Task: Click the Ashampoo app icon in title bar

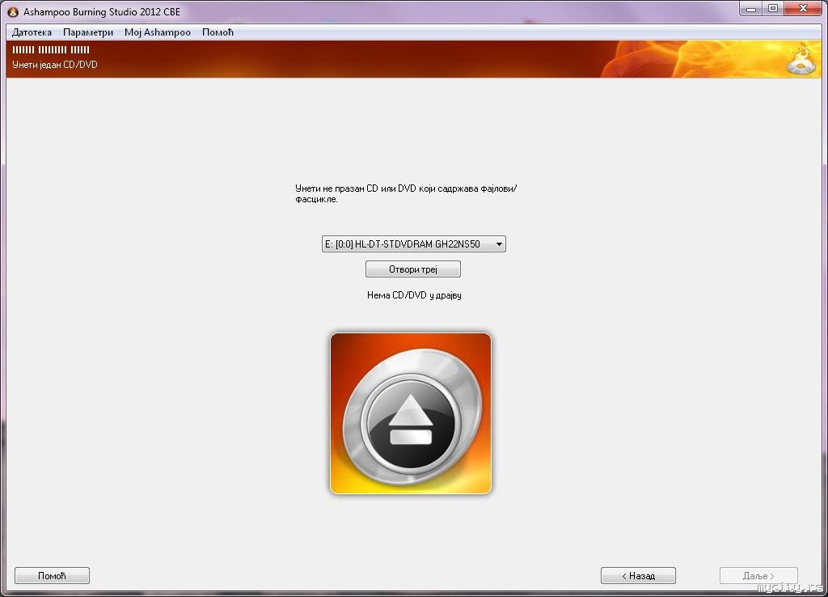Action: 13,11
